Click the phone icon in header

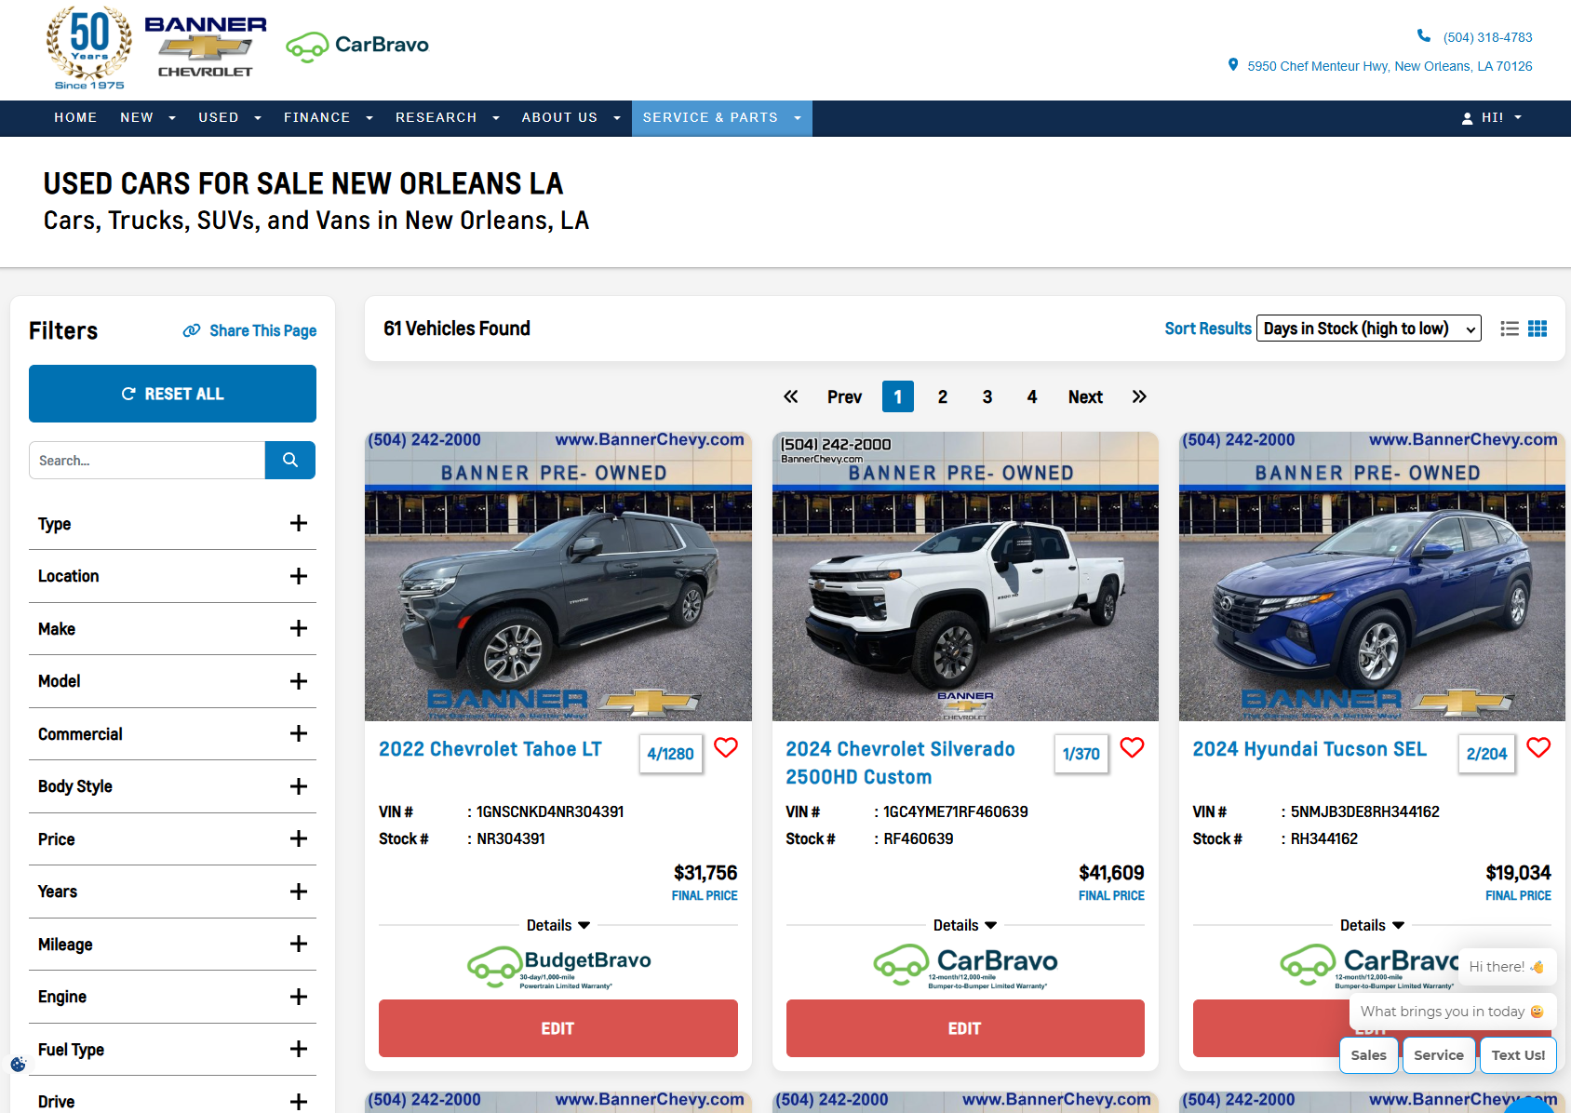[1423, 35]
